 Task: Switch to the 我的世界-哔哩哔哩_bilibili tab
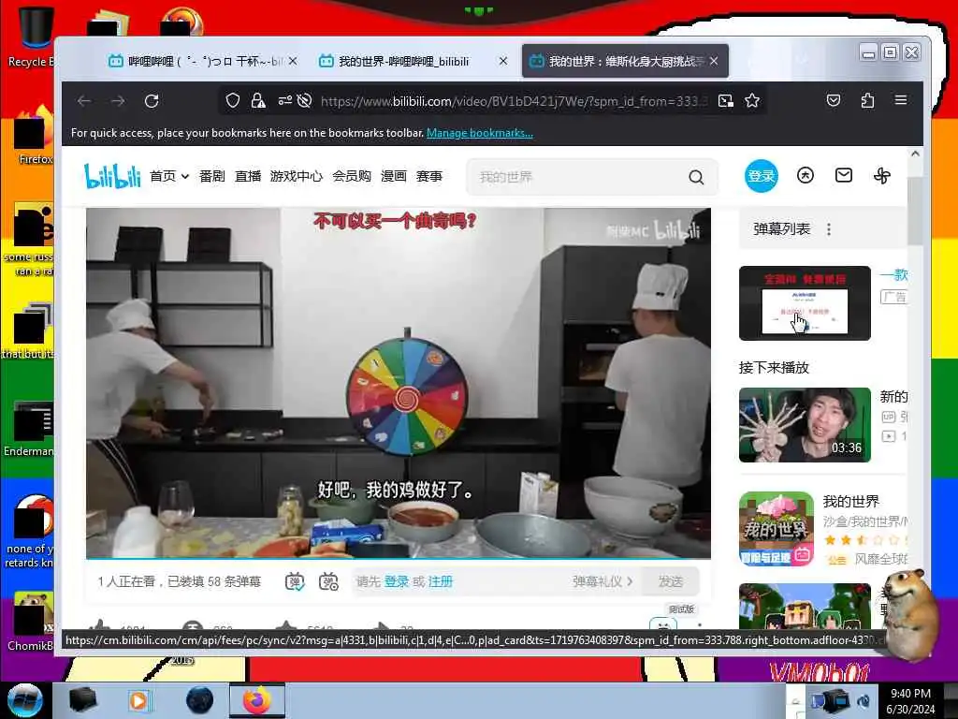click(x=404, y=61)
